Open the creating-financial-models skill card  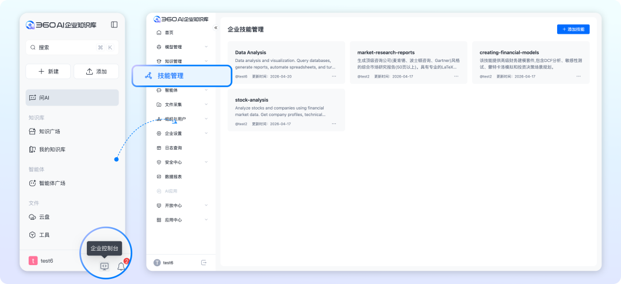pos(531,63)
